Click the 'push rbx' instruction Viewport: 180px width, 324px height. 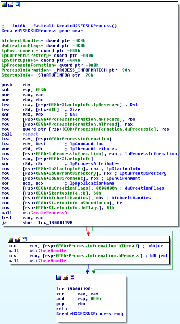click(x=16, y=85)
